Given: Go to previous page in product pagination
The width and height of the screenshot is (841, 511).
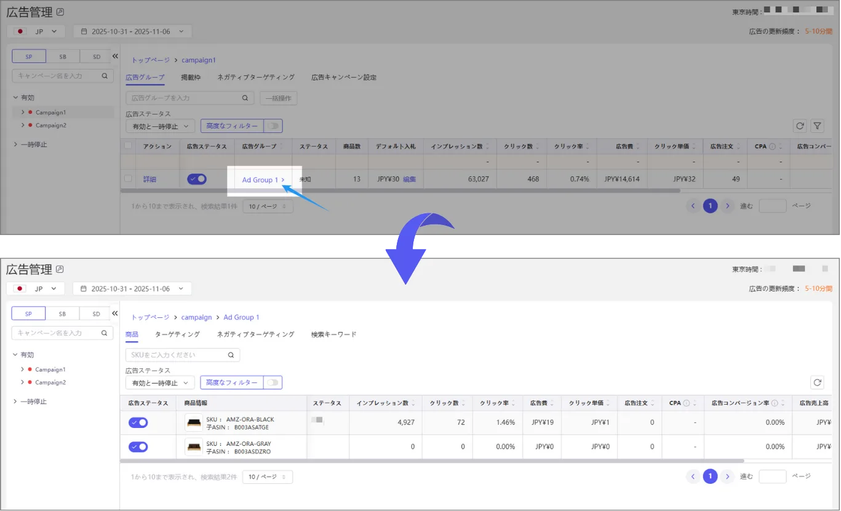Looking at the screenshot, I should (693, 476).
